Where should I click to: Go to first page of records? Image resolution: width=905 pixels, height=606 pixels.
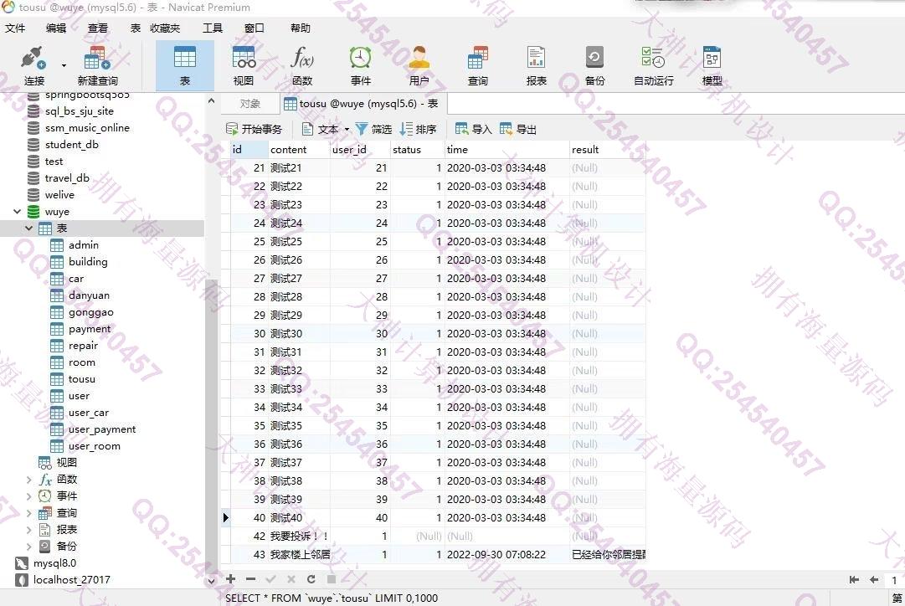click(854, 579)
